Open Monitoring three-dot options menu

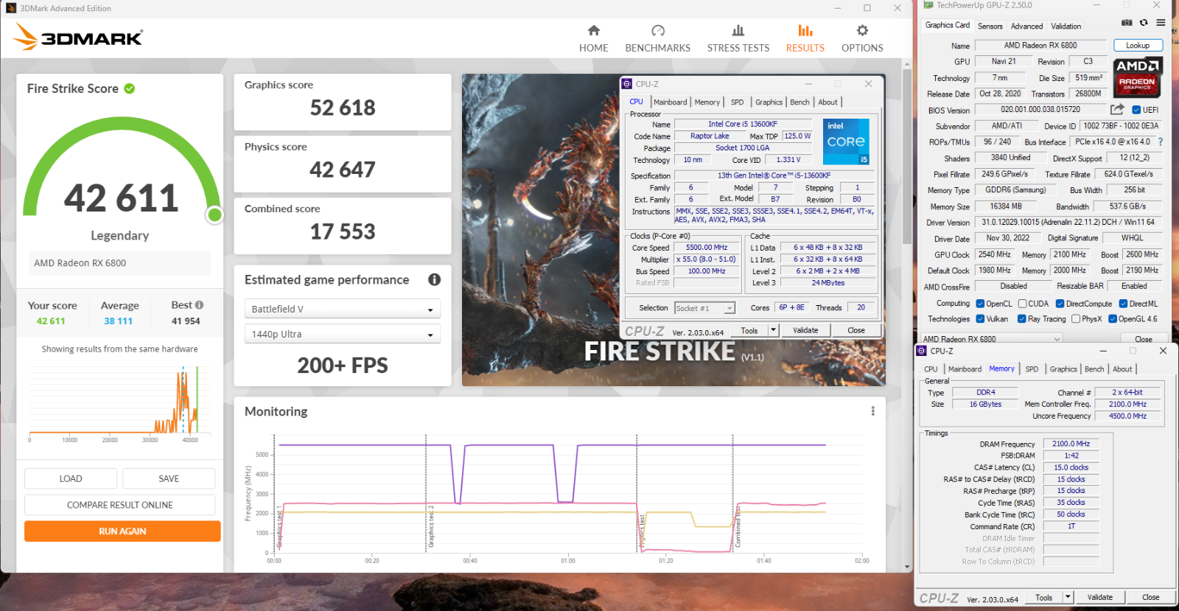(x=873, y=411)
